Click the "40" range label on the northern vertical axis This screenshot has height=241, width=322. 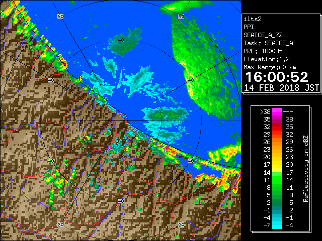tap(121, 40)
